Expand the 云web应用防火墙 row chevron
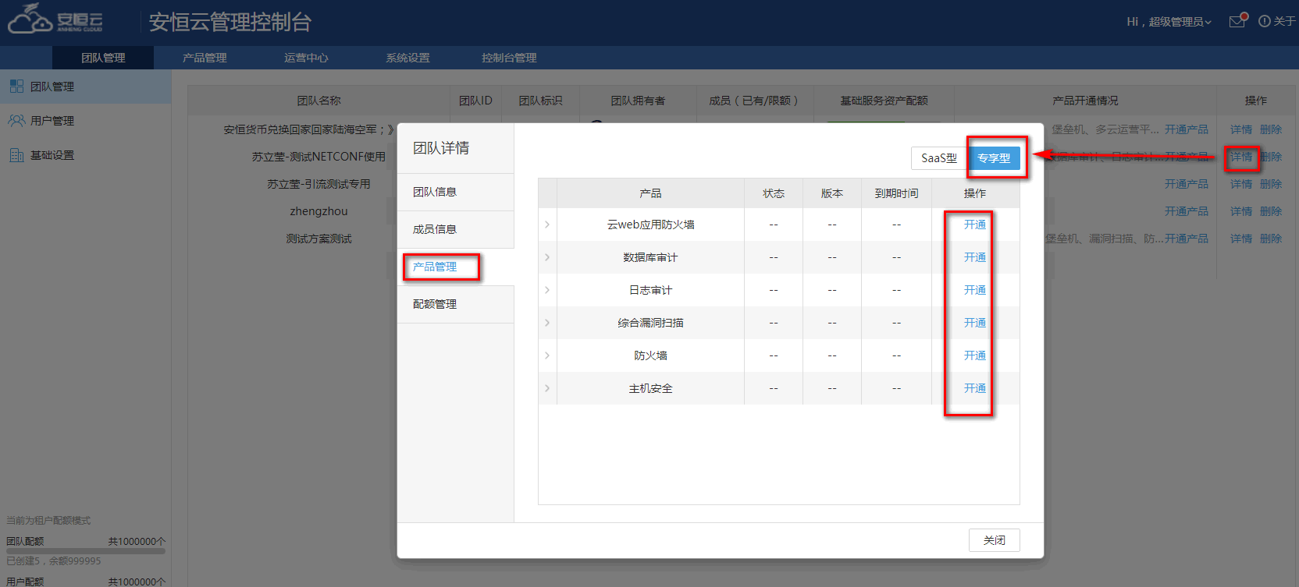The height and width of the screenshot is (587, 1299). click(x=547, y=225)
